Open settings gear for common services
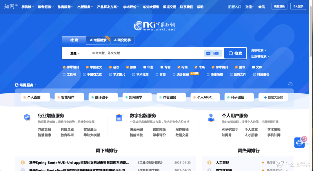 tap(290, 84)
